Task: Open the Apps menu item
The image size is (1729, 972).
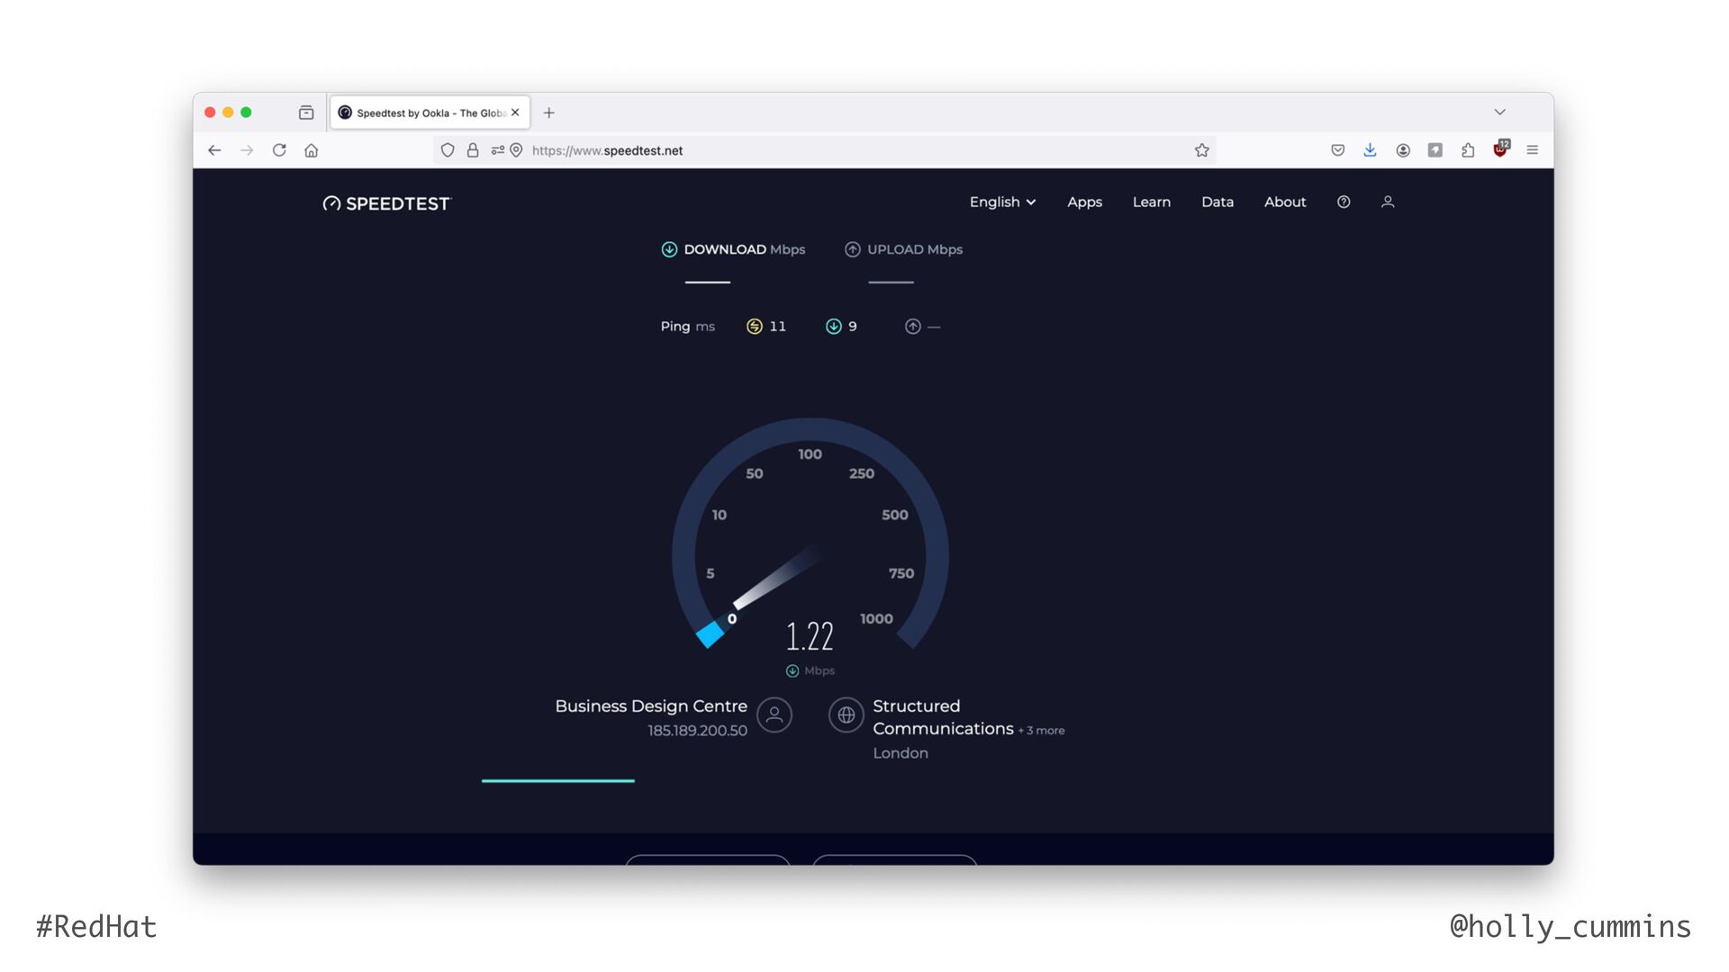Action: (1084, 202)
